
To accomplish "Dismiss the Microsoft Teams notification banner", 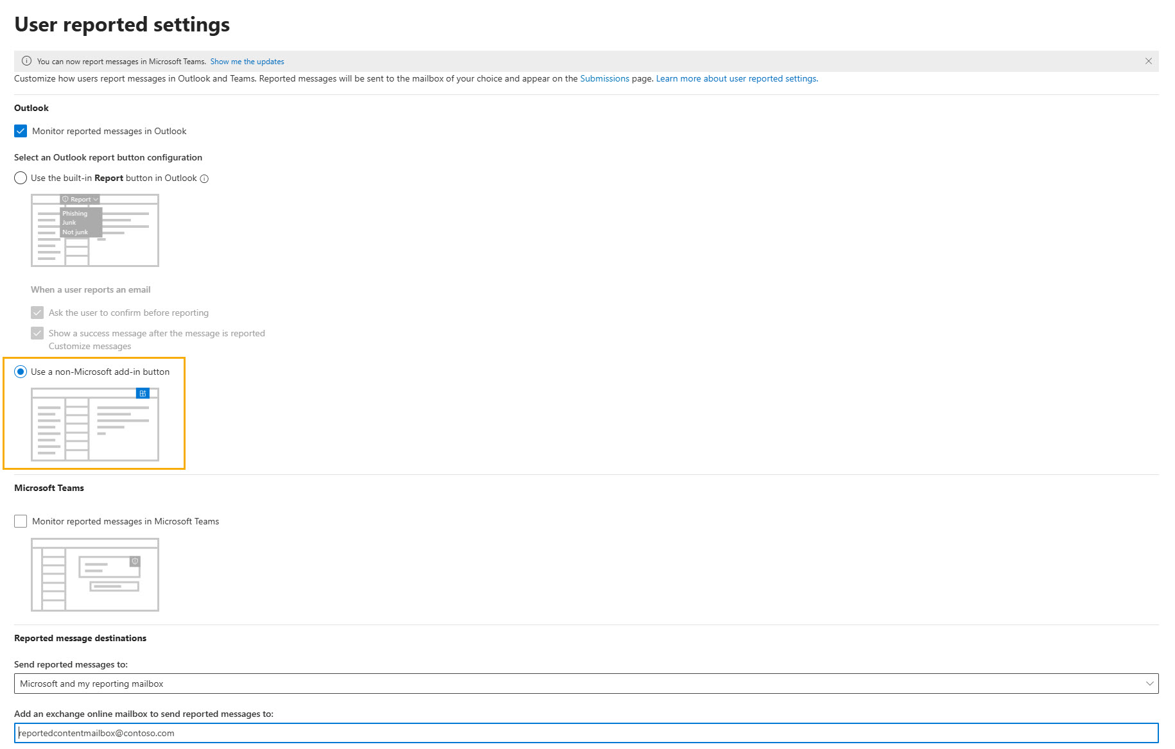I will (x=1148, y=61).
